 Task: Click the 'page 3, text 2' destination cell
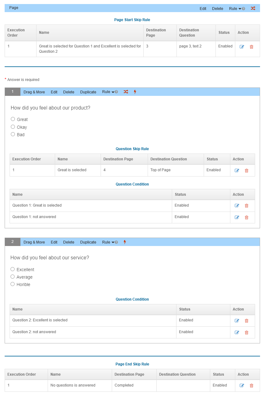click(196, 49)
